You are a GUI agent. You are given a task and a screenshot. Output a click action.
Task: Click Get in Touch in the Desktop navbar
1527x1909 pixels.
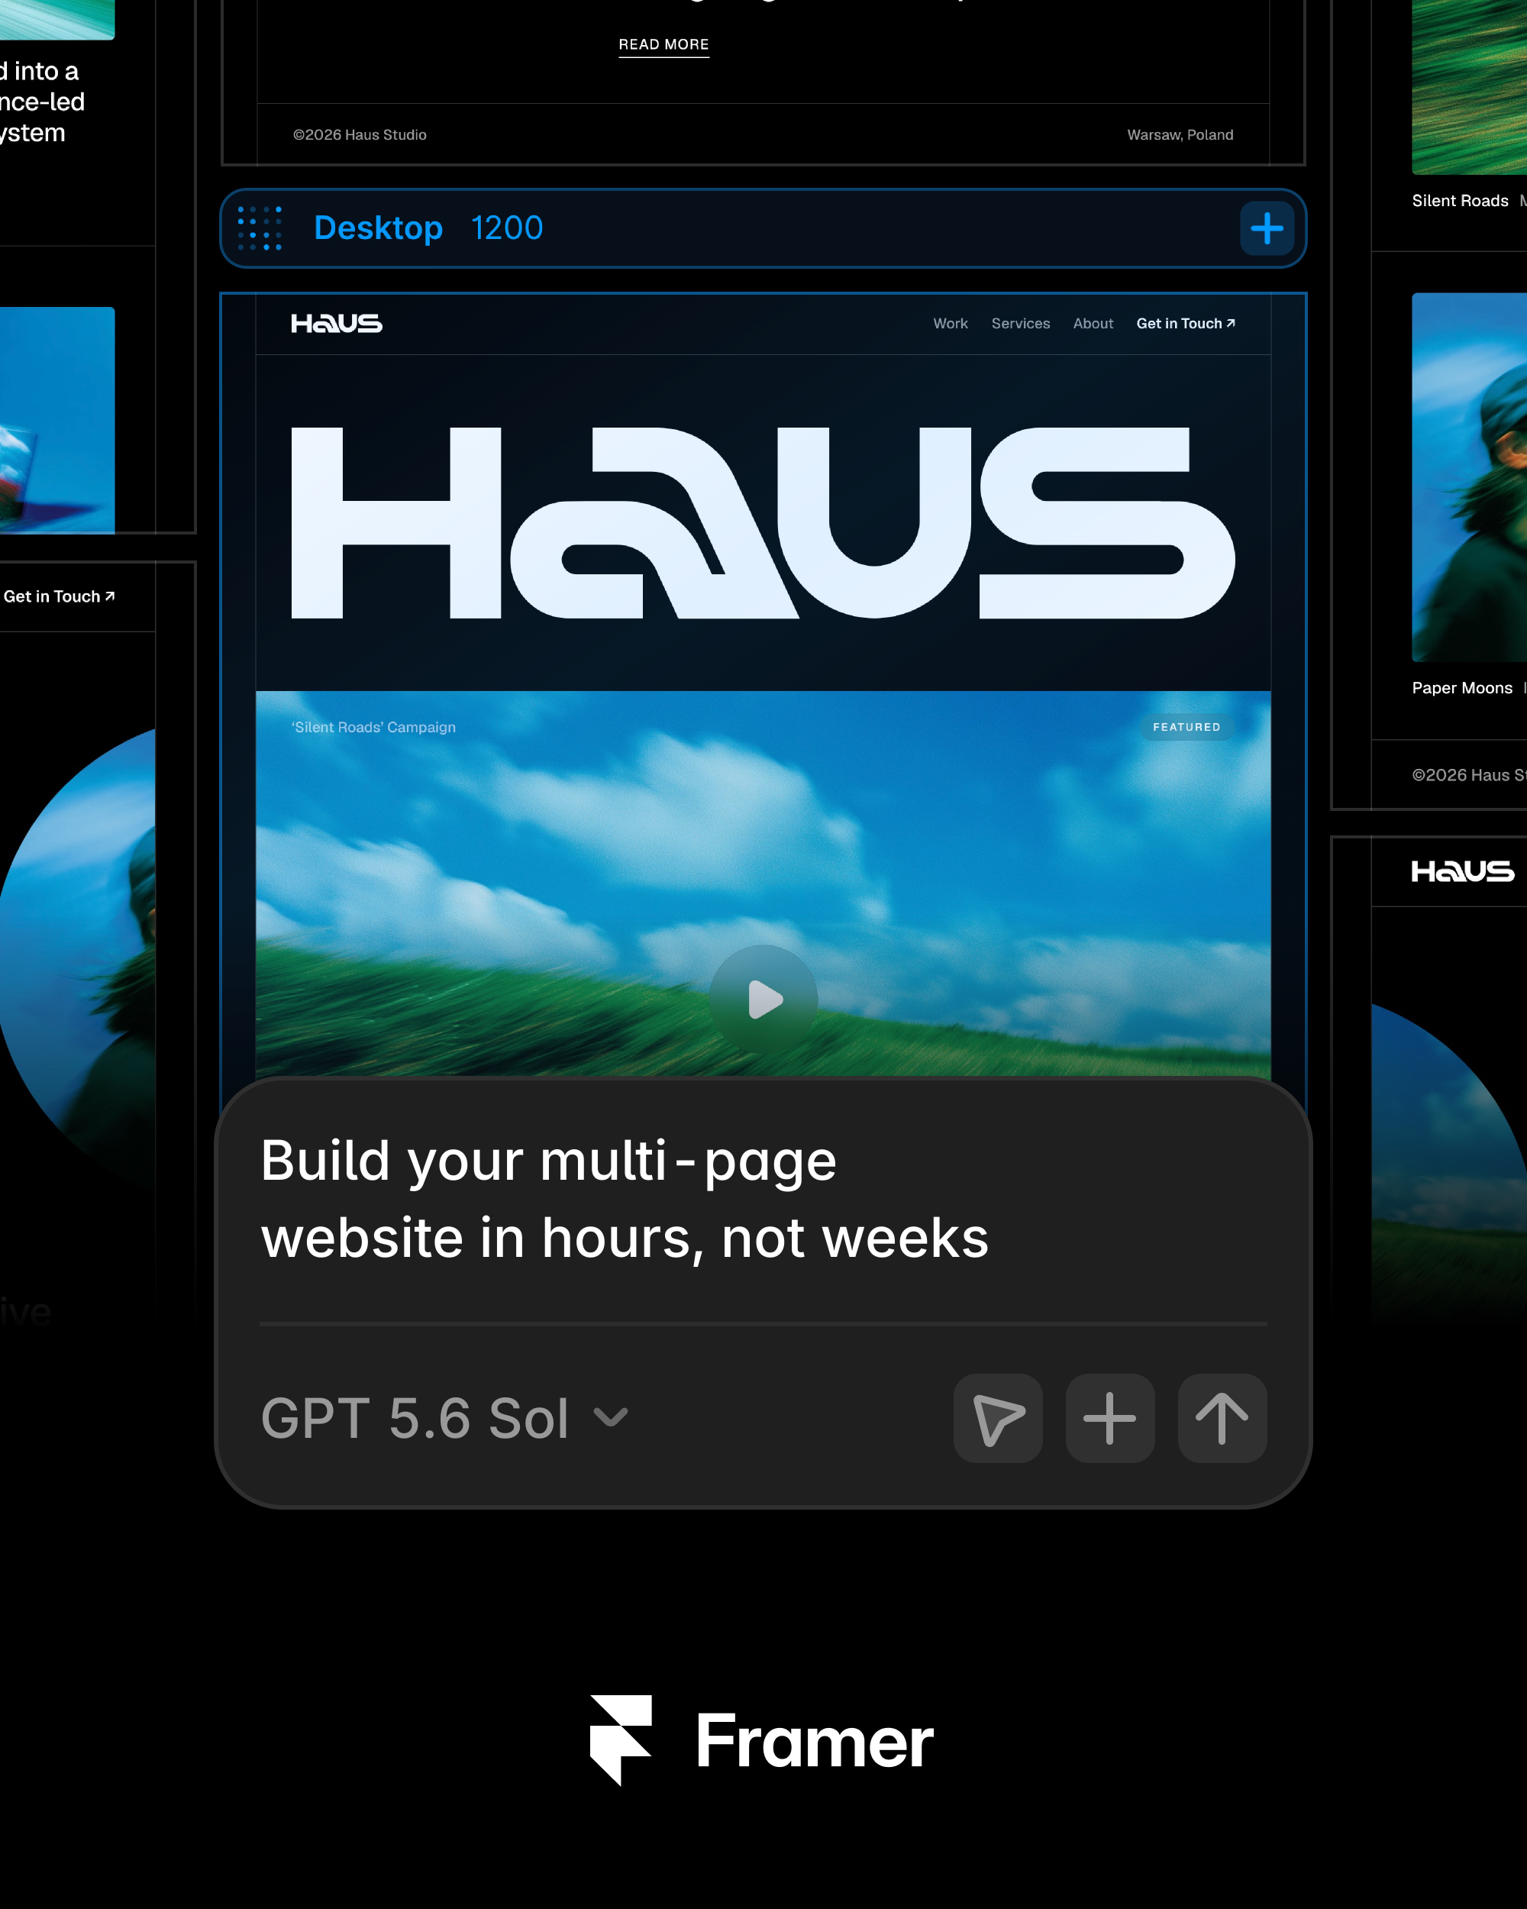pos(1186,324)
